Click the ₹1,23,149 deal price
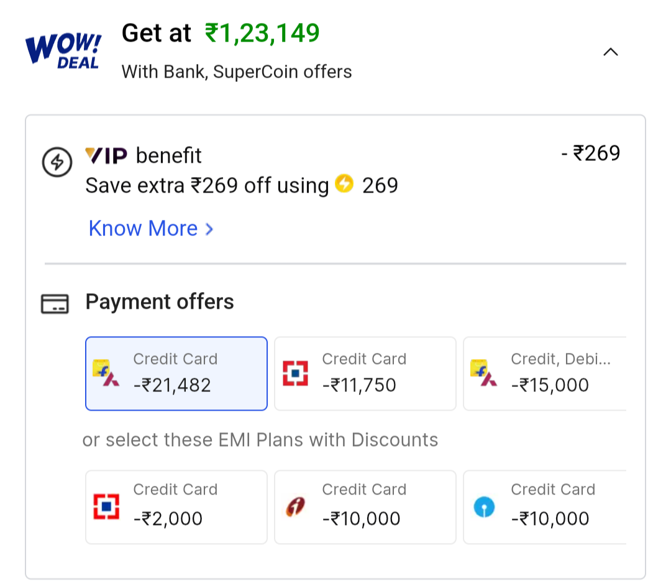This screenshot has height=584, width=671. (x=262, y=33)
